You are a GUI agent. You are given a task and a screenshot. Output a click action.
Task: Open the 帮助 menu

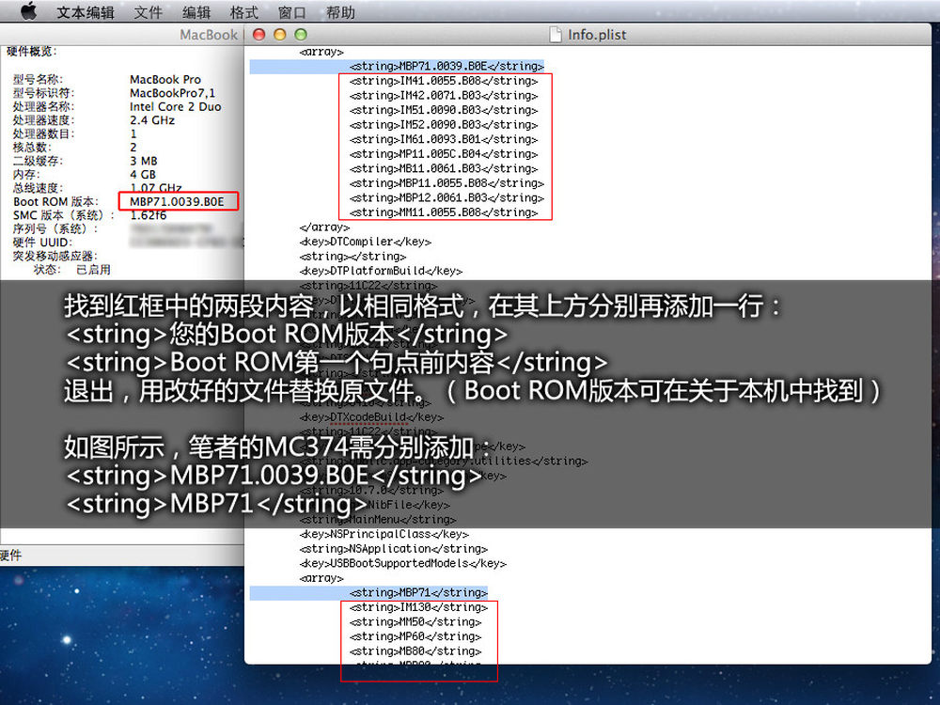pyautogui.click(x=340, y=12)
